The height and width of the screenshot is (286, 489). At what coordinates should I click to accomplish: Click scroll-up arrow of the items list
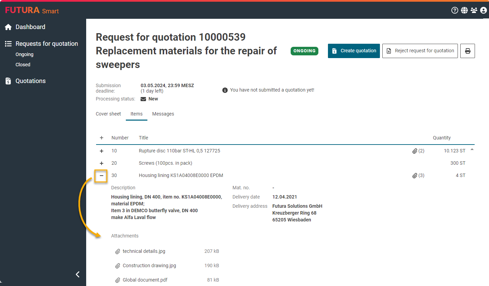click(472, 149)
